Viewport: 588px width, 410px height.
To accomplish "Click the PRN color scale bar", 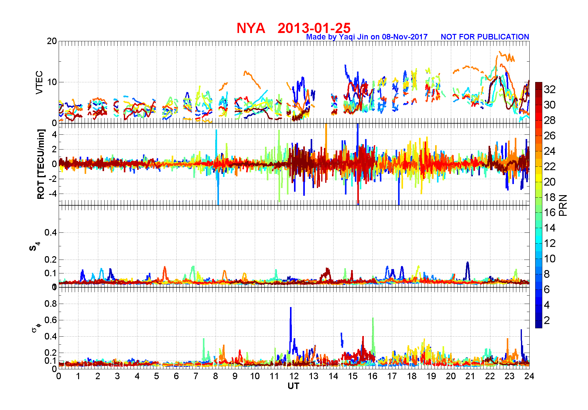I will (x=539, y=205).
